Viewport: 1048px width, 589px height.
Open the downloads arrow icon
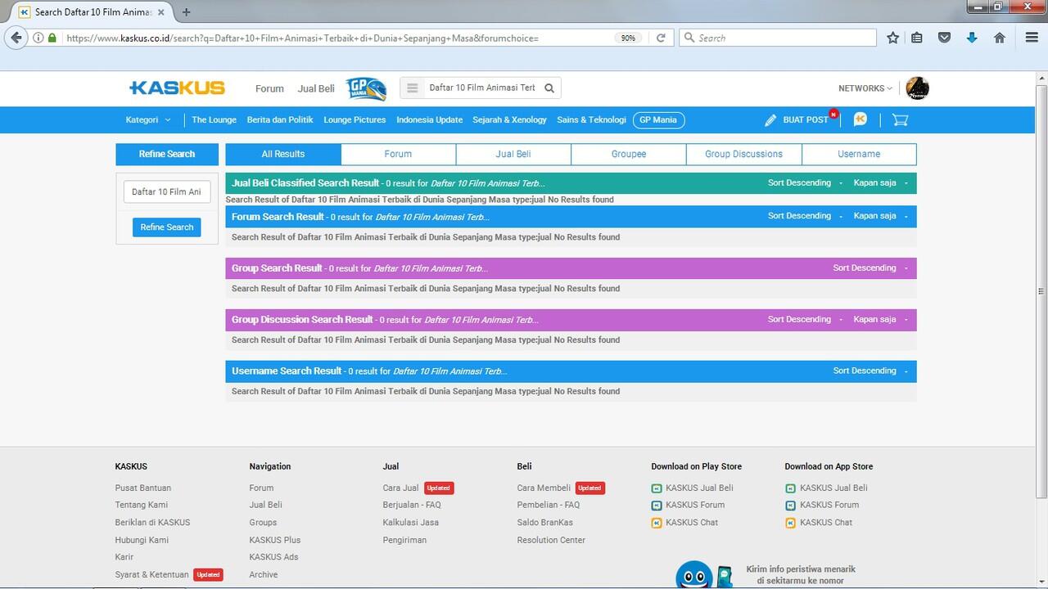point(972,38)
